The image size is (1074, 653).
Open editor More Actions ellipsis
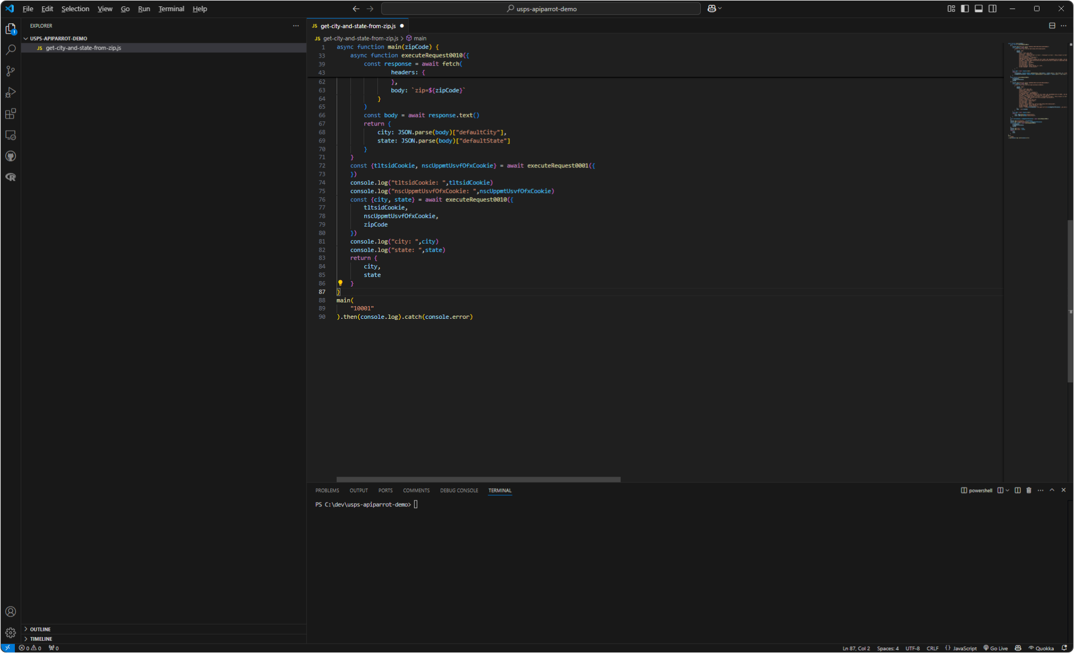(1063, 25)
